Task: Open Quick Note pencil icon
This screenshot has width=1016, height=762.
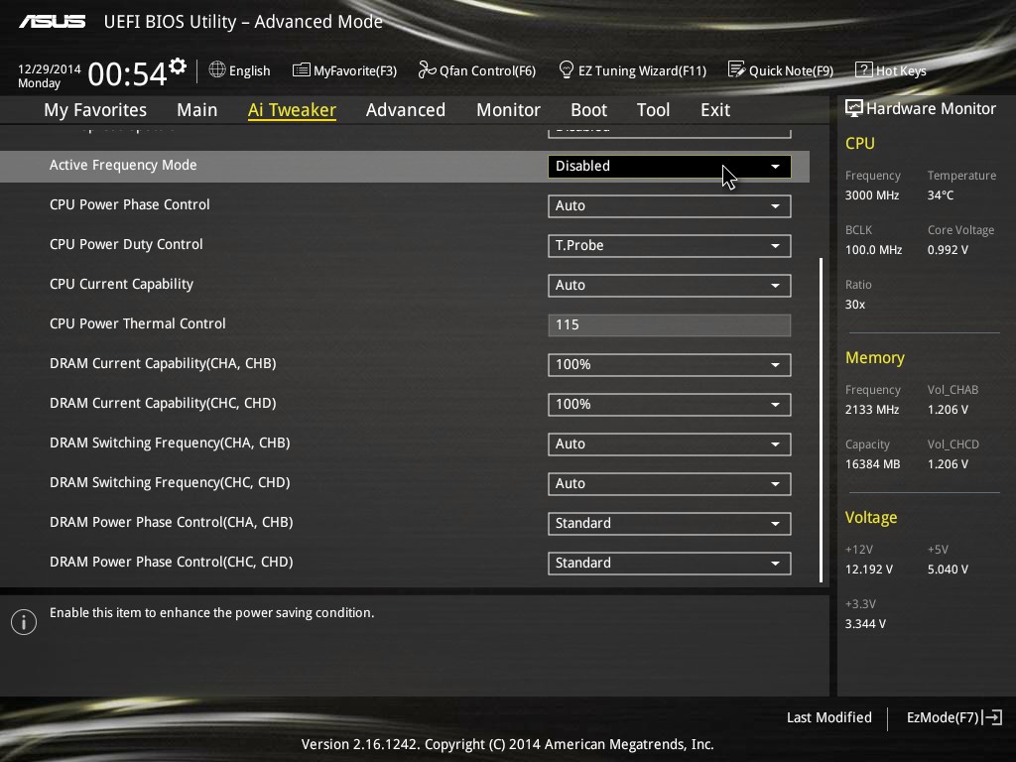Action: pos(737,69)
